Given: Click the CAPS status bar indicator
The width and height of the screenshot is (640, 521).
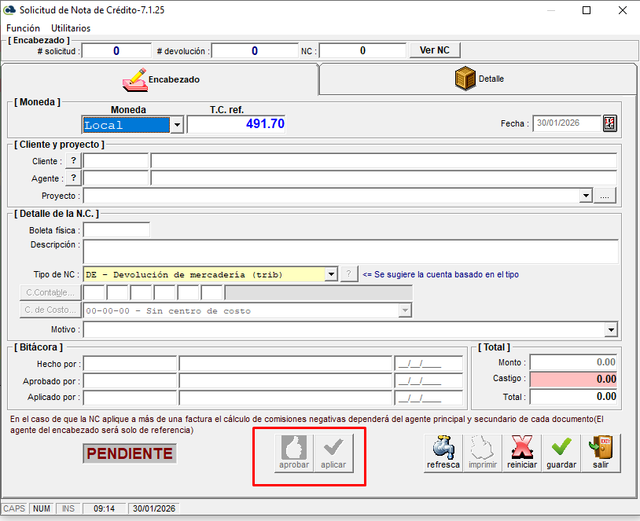Looking at the screenshot, I should pos(14,508).
